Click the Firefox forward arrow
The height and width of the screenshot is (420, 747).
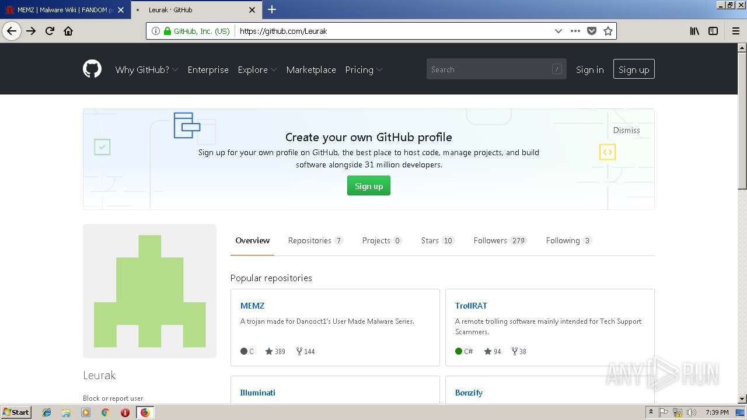[31, 31]
